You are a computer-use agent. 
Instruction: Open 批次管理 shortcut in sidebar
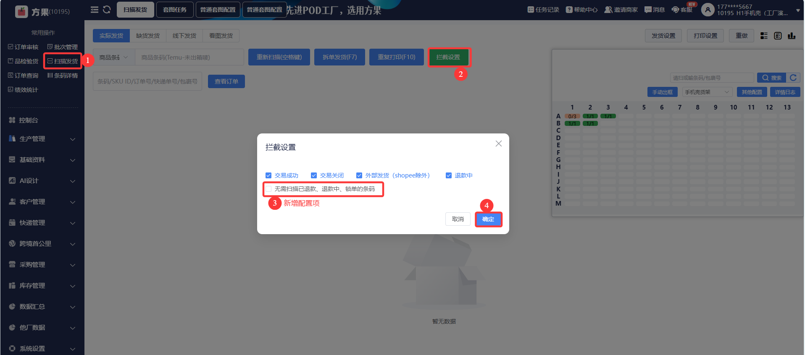tap(63, 47)
